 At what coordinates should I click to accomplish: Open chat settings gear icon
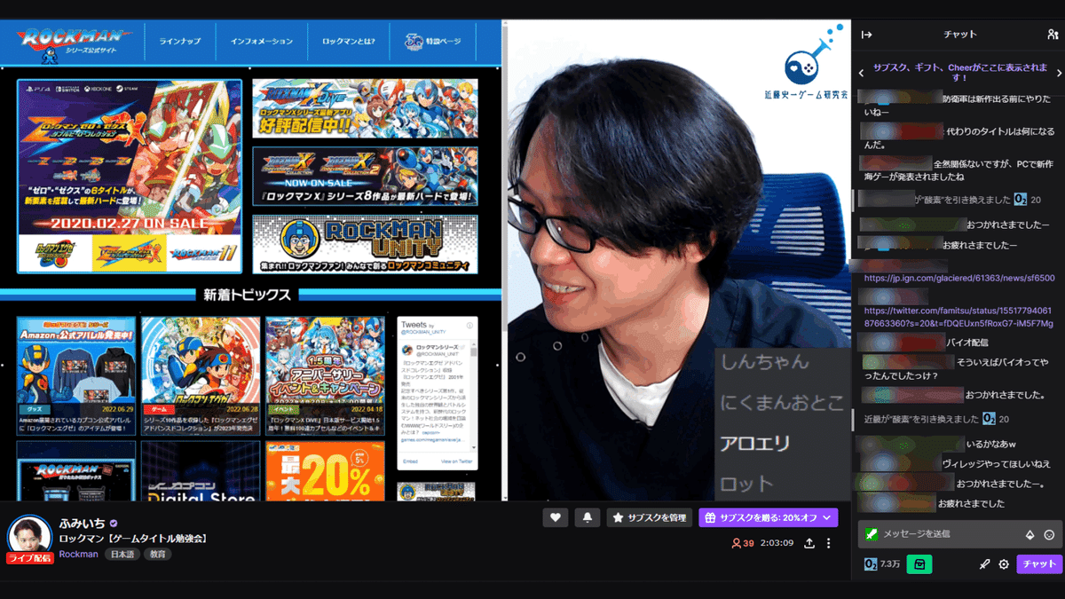(1004, 564)
